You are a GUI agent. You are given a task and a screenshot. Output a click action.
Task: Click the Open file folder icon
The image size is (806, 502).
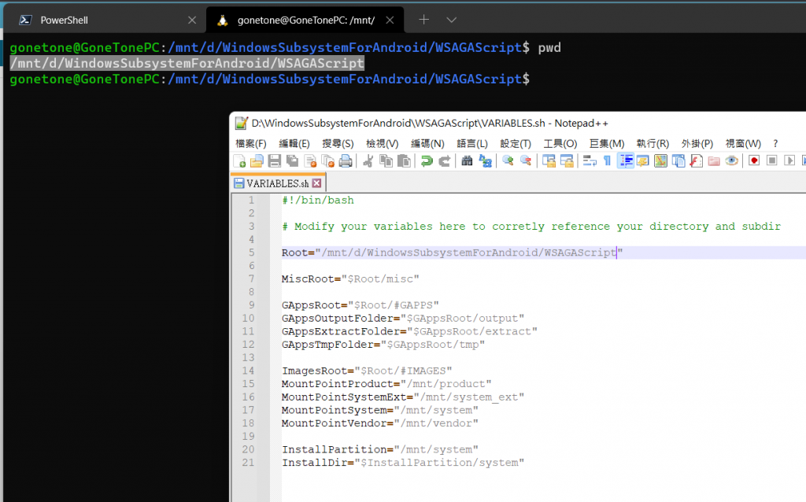[257, 161]
